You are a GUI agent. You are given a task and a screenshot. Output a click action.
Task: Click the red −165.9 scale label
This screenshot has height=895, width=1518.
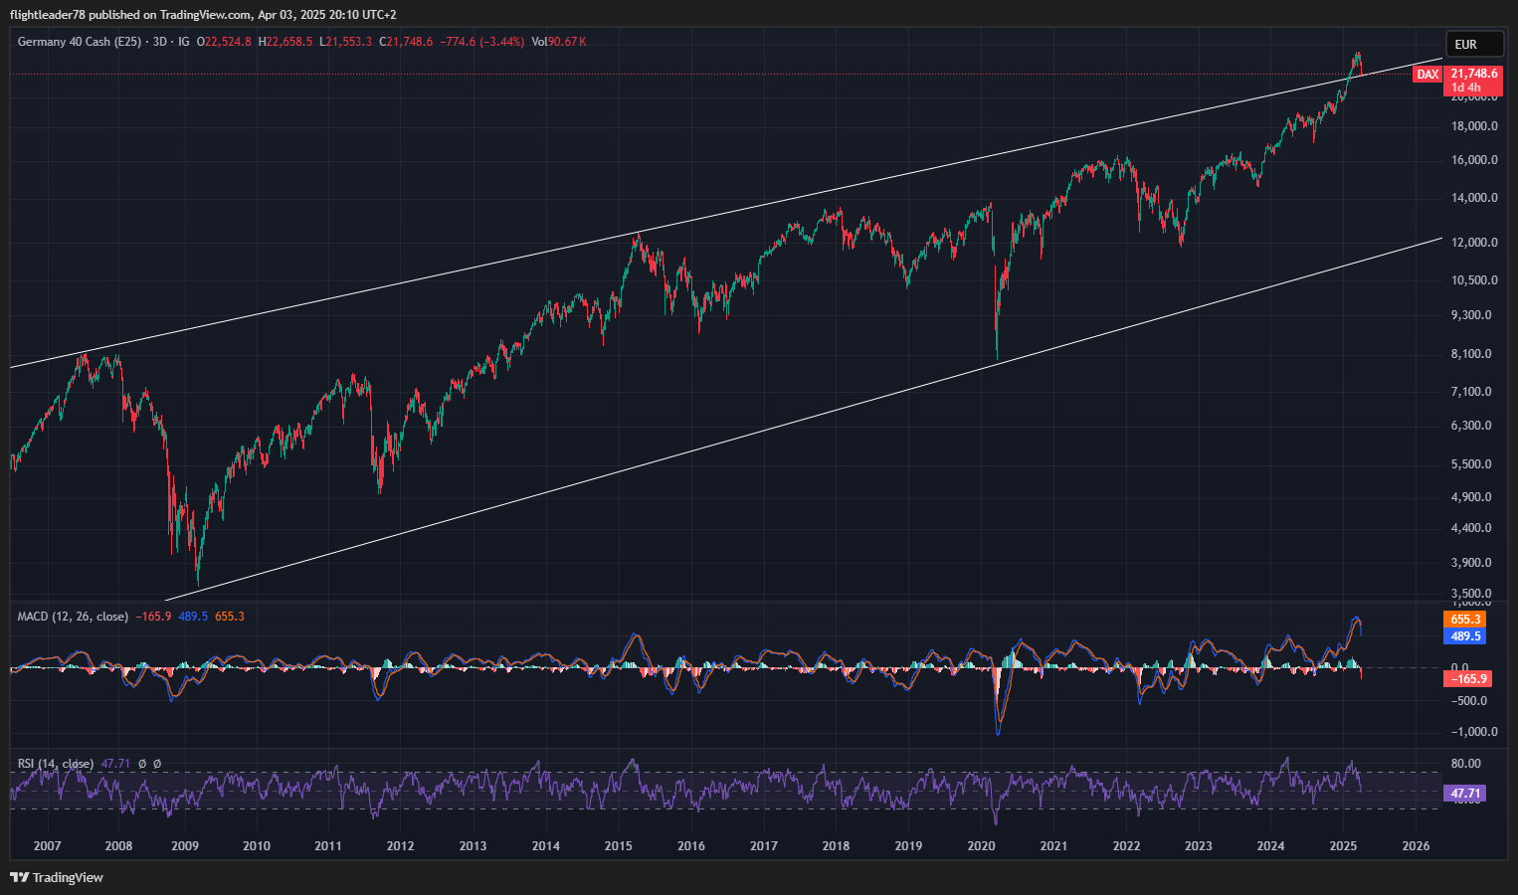click(1467, 679)
